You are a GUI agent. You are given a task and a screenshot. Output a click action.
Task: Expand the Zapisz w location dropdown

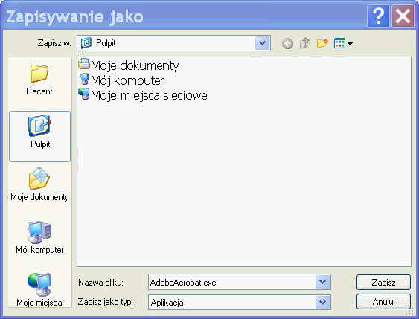pos(262,43)
